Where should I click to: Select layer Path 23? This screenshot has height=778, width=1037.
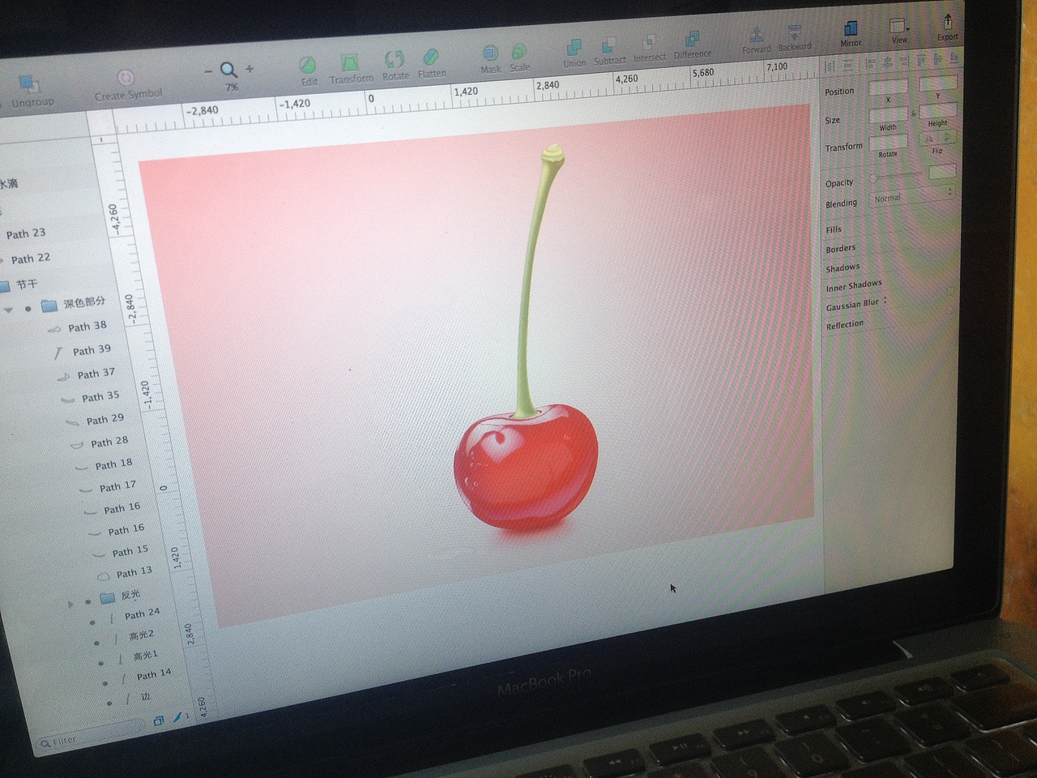point(25,234)
